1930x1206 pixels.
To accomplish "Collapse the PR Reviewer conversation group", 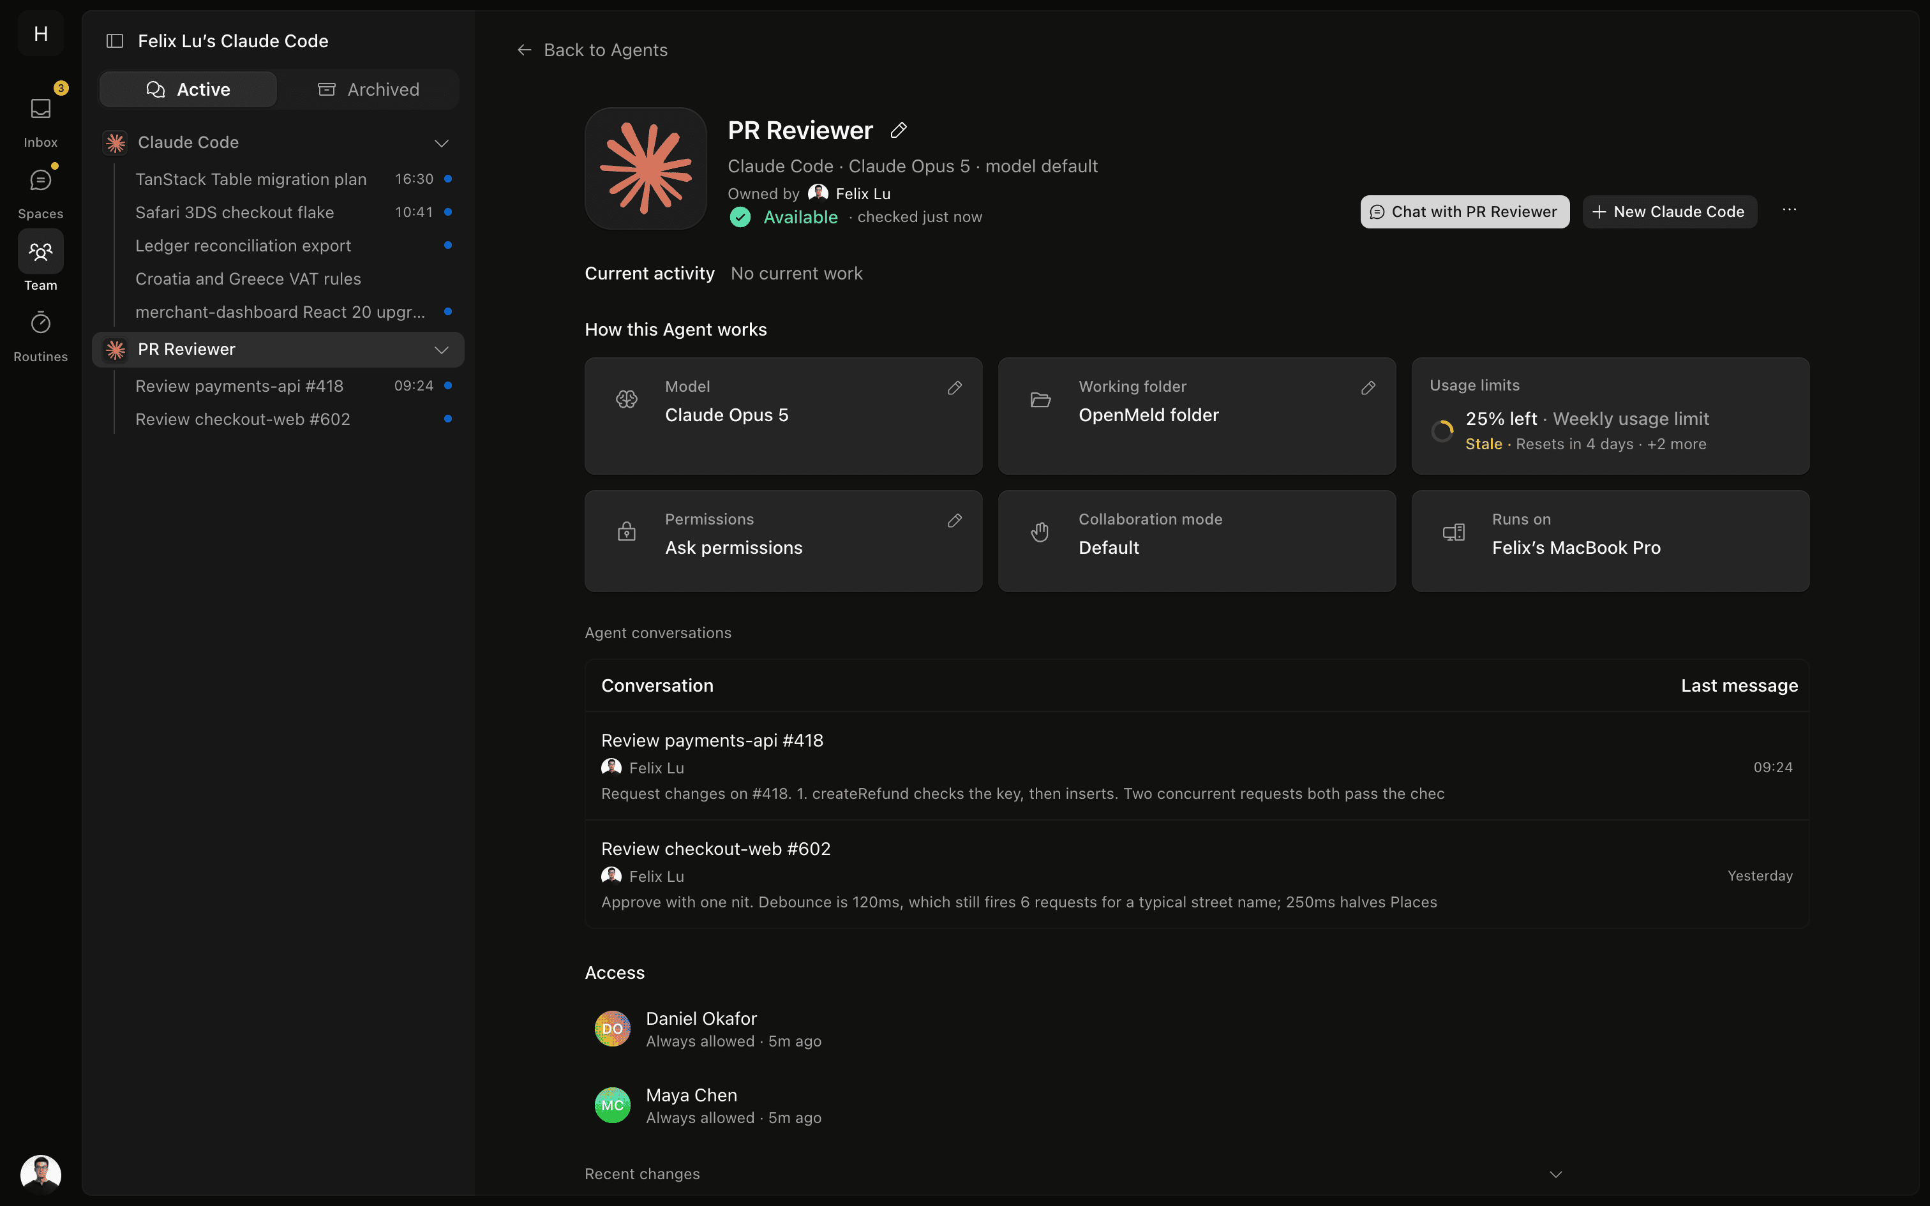I will (x=441, y=350).
